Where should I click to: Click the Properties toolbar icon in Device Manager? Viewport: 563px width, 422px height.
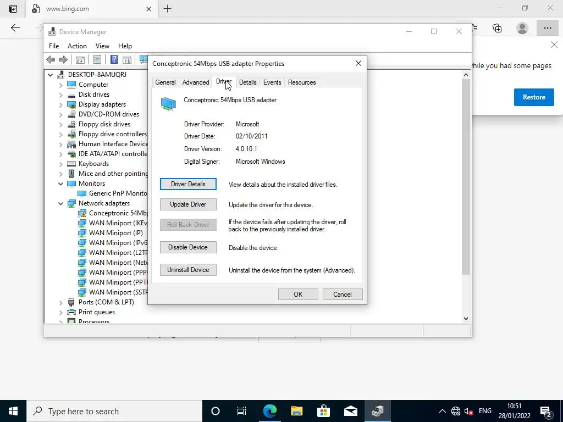(x=97, y=59)
